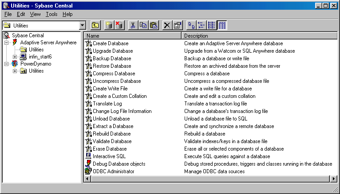Select Sybase Central root in tree
Viewport: 340px width, 194px height.
pyautogui.click(x=28, y=35)
